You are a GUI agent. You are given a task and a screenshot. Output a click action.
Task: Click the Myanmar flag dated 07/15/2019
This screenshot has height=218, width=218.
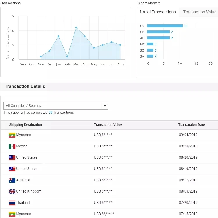pyautogui.click(x=12, y=214)
